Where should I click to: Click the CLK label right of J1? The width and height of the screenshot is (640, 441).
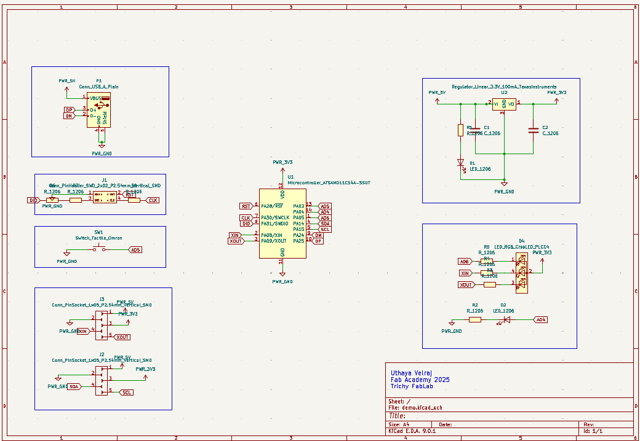coord(153,200)
